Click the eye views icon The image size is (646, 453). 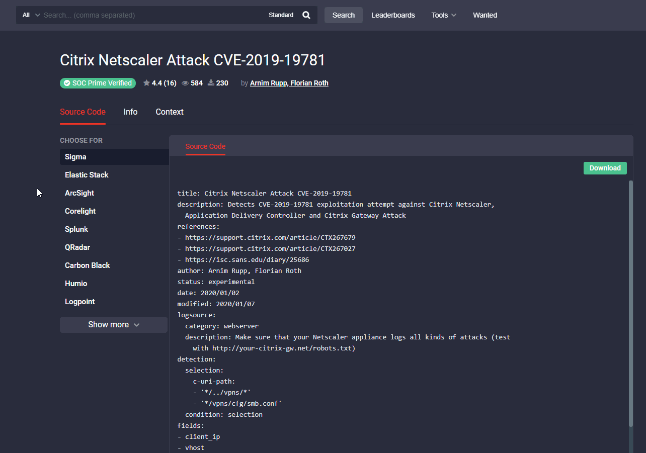[x=185, y=83]
